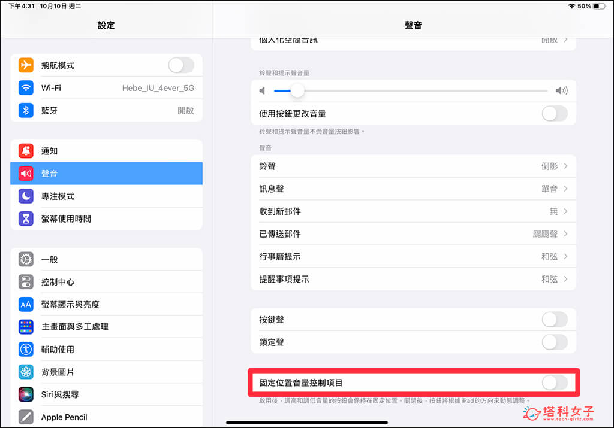
Task: Open 訊息聲 sound options chevron
Action: (565, 189)
